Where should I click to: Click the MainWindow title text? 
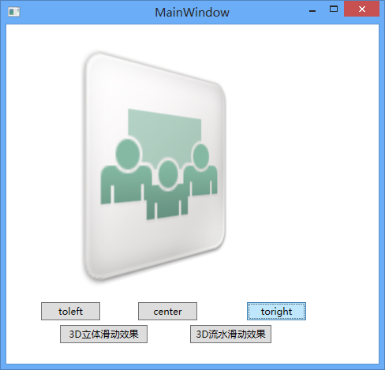click(192, 13)
